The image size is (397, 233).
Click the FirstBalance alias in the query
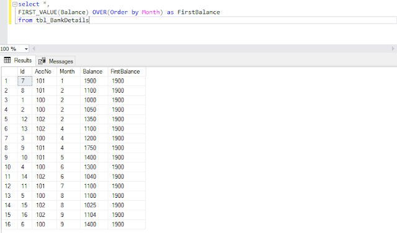coord(198,12)
